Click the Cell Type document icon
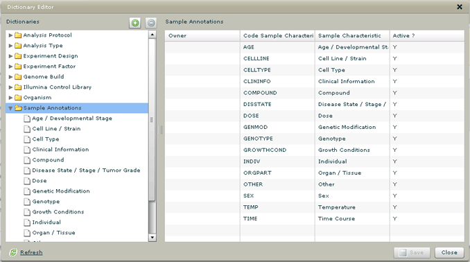Screen dimensions: 470x262 pos(27,139)
